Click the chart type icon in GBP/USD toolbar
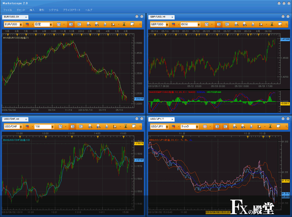Image resolution: width=292 pixels, height=217 pixels. [207, 24]
